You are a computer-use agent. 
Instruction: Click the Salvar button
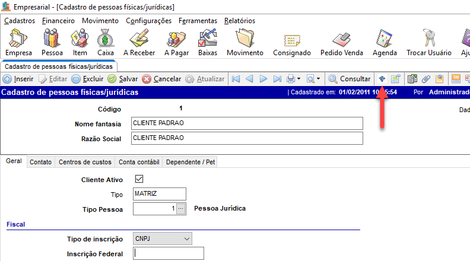[123, 79]
